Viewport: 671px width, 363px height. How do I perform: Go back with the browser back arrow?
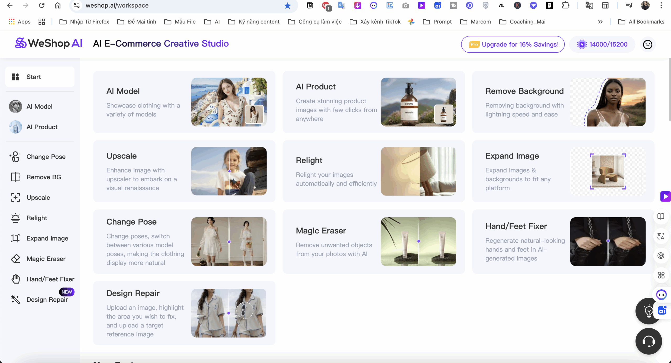pyautogui.click(x=10, y=5)
